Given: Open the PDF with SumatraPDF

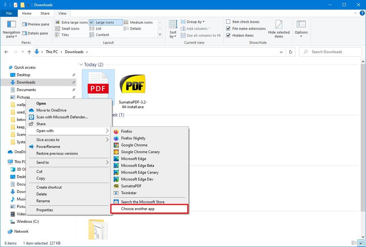Looking at the screenshot, I should (x=131, y=186).
